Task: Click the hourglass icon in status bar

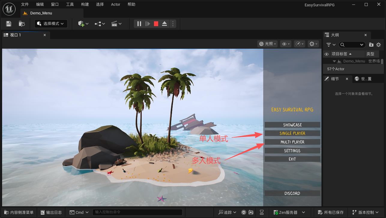Action: click(262, 212)
